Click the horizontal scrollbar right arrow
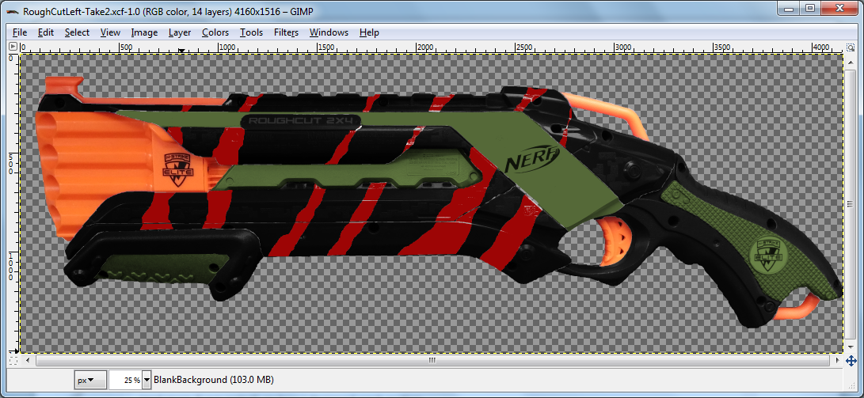864x398 pixels. pyautogui.click(x=836, y=361)
